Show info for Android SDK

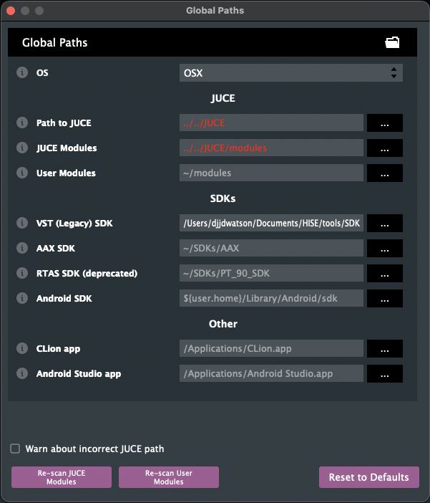[21, 298]
